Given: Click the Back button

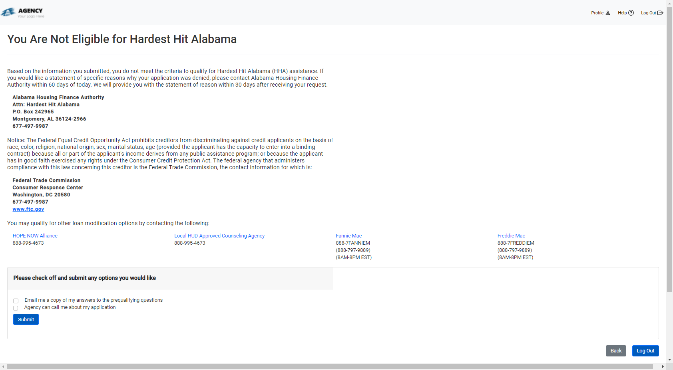Looking at the screenshot, I should pos(616,351).
